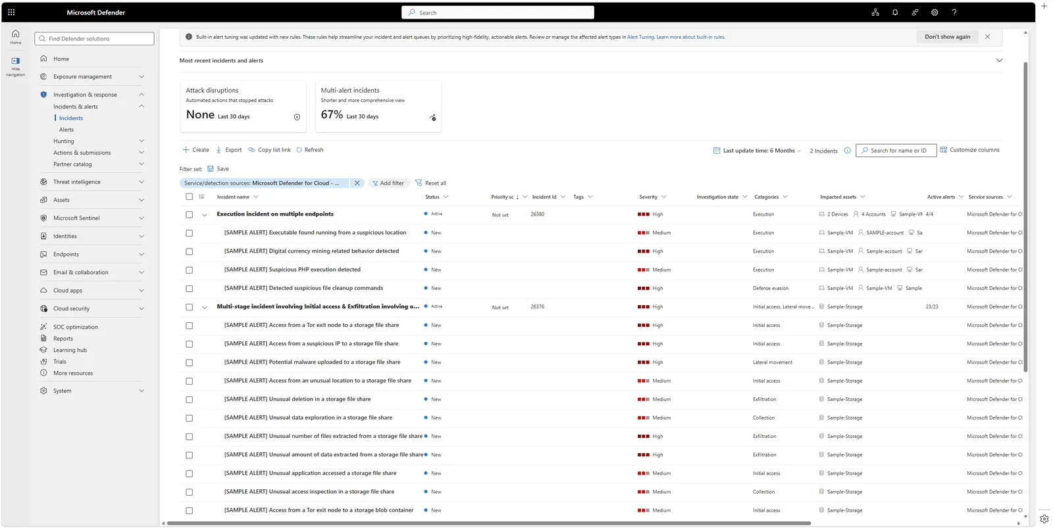Open the Settings gear in top bar
Screen dimensions: 1053x528
[935, 12]
